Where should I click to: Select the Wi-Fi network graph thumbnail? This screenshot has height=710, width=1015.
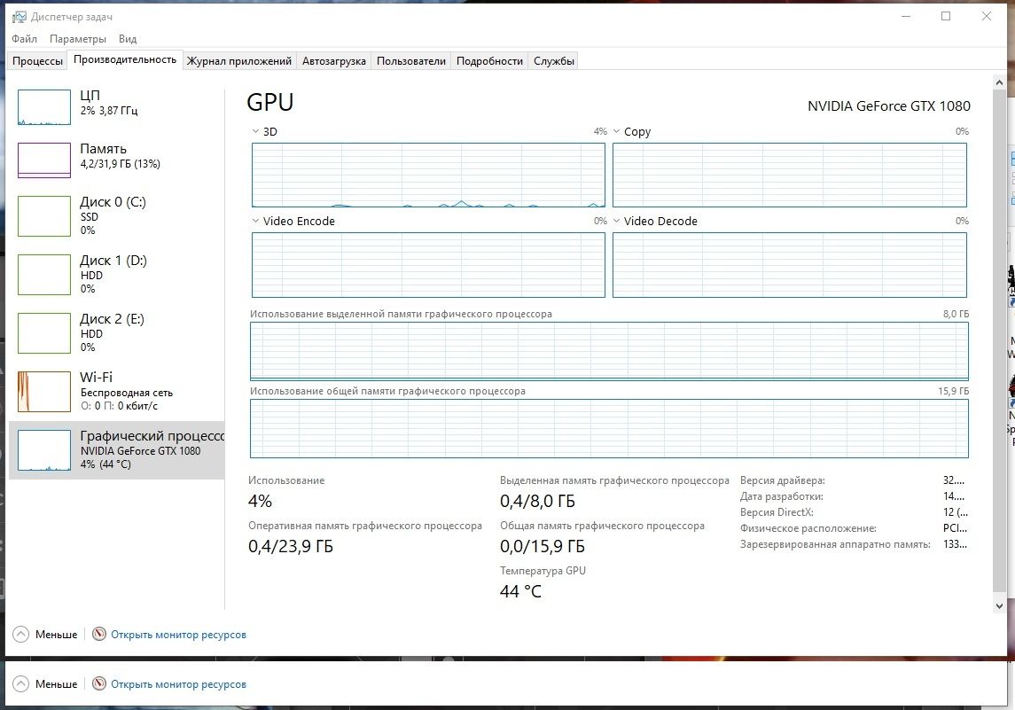coord(44,392)
